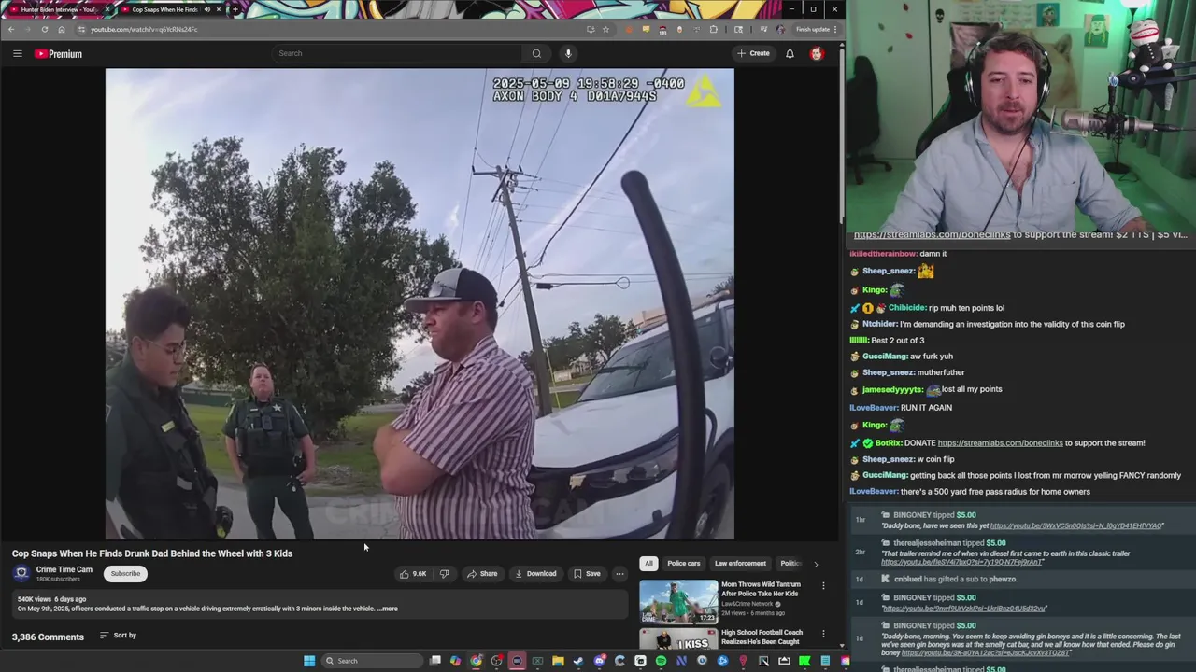This screenshot has height=672, width=1196.
Task: Open Chrome from the taskbar
Action: [476, 661]
